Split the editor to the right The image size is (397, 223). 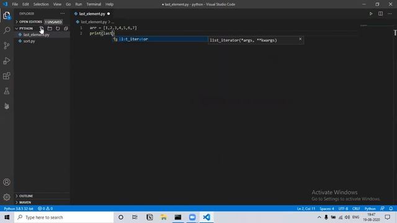coord(380,14)
